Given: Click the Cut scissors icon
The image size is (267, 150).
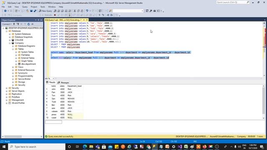Looking at the screenshot, I should 75,11.
